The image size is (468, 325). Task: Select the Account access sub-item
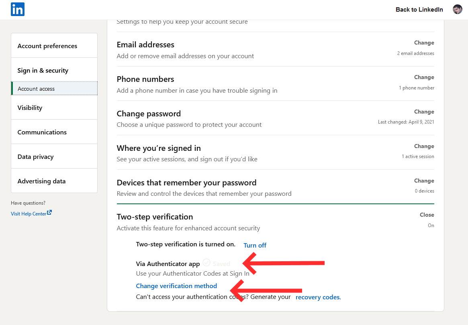[36, 89]
